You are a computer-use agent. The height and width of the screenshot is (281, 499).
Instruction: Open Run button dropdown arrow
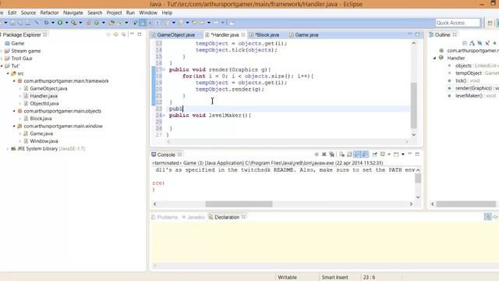66,23
